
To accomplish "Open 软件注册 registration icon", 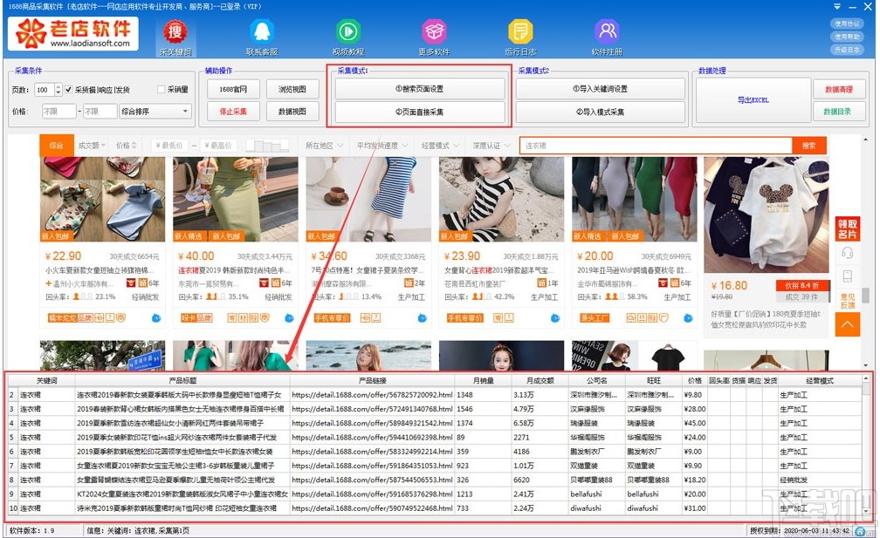I will (x=607, y=30).
